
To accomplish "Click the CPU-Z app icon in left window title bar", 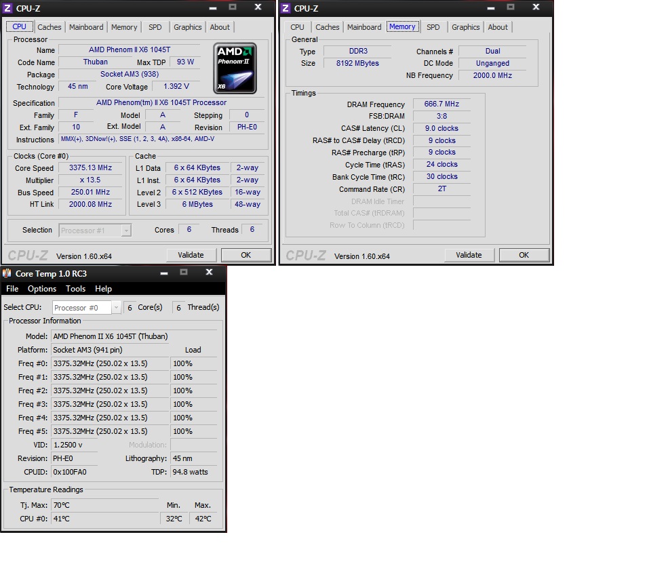I will tap(7, 8).
